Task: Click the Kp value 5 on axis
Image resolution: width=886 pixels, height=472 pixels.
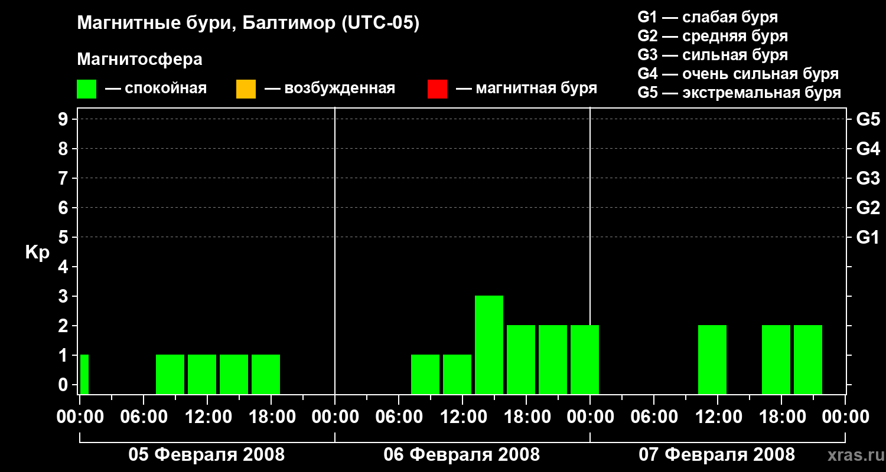Action: click(x=64, y=237)
